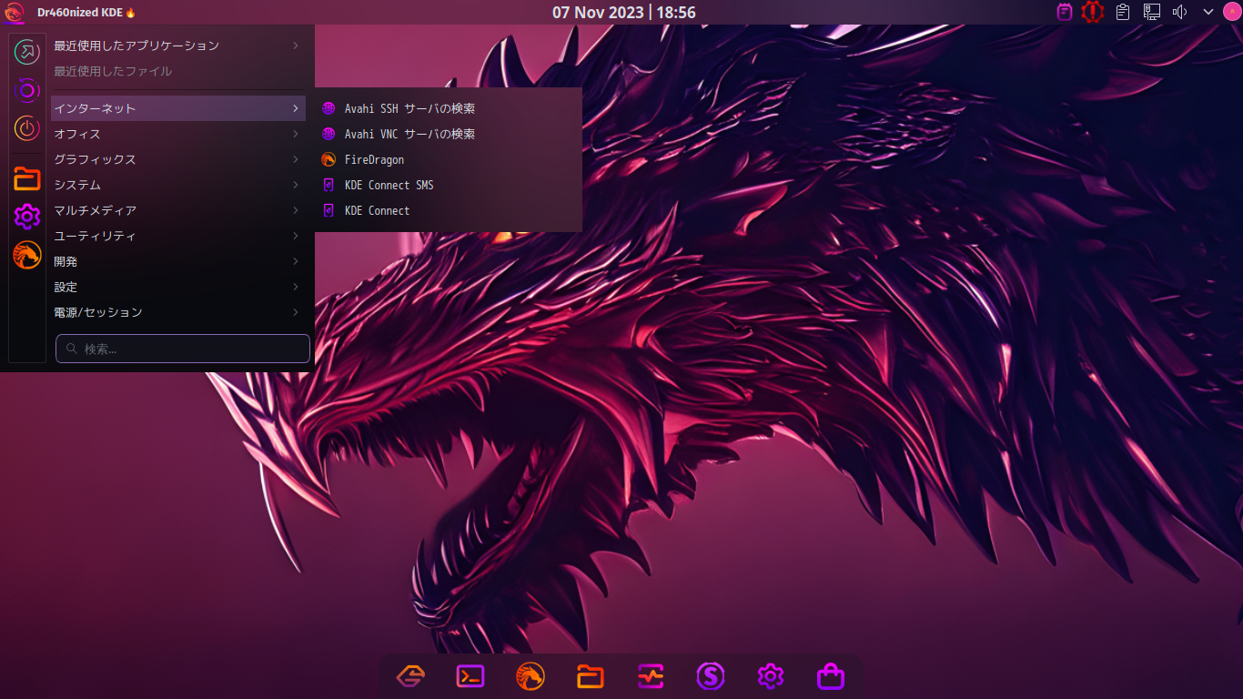
Task: Expand the ユーティリティ category chevron
Action: pyautogui.click(x=296, y=236)
